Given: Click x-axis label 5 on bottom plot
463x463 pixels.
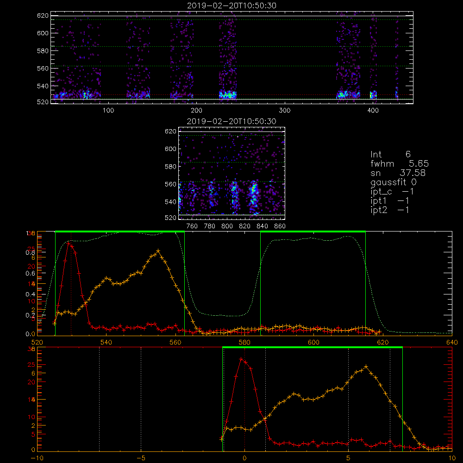Looking at the screenshot, I should click(349, 458).
